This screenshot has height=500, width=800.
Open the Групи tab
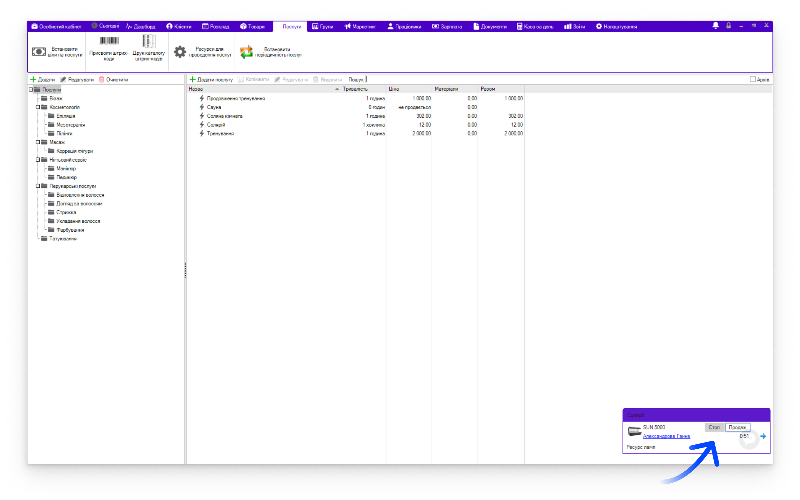point(322,27)
